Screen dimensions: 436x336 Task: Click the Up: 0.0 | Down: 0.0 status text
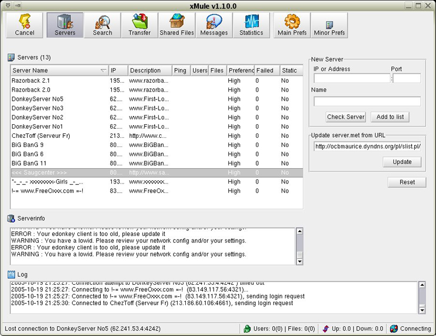(x=358, y=329)
